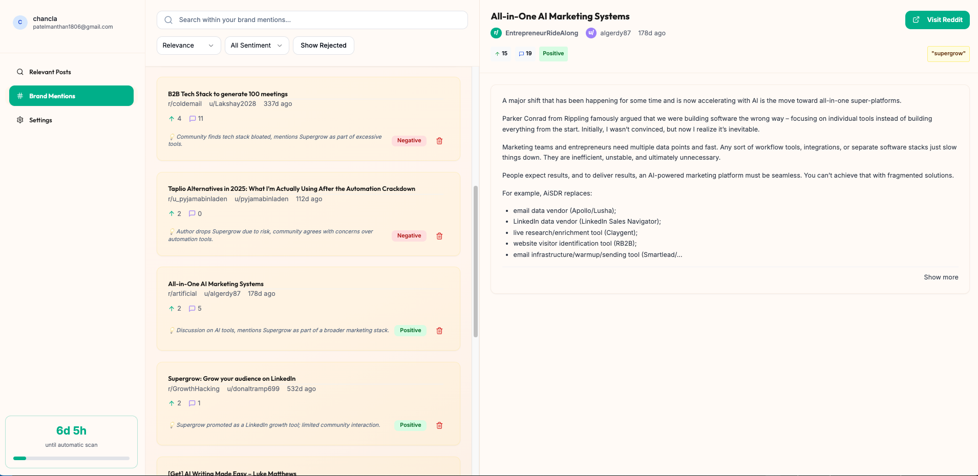This screenshot has height=476, width=978.
Task: Click the comment icon on the r/GrowthHacking card
Action: pyautogui.click(x=192, y=403)
